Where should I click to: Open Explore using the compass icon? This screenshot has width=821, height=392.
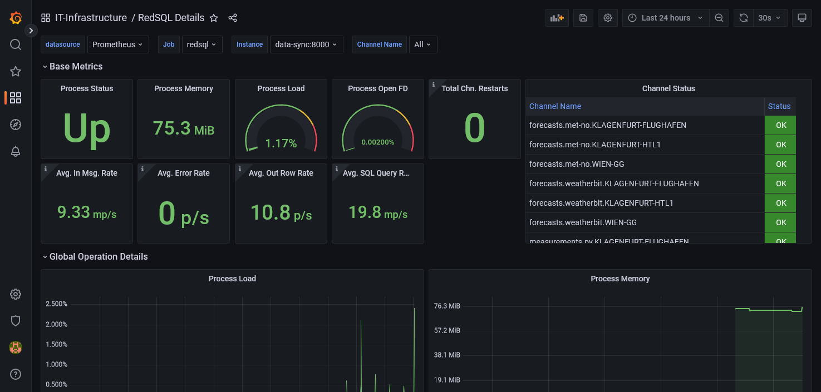[x=15, y=125]
